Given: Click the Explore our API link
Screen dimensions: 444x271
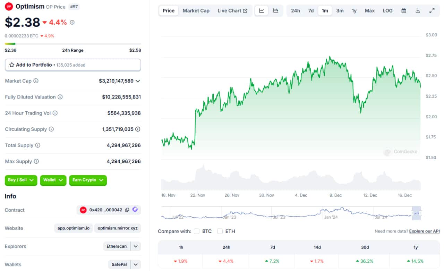Looking at the screenshot, I should pos(425,231).
